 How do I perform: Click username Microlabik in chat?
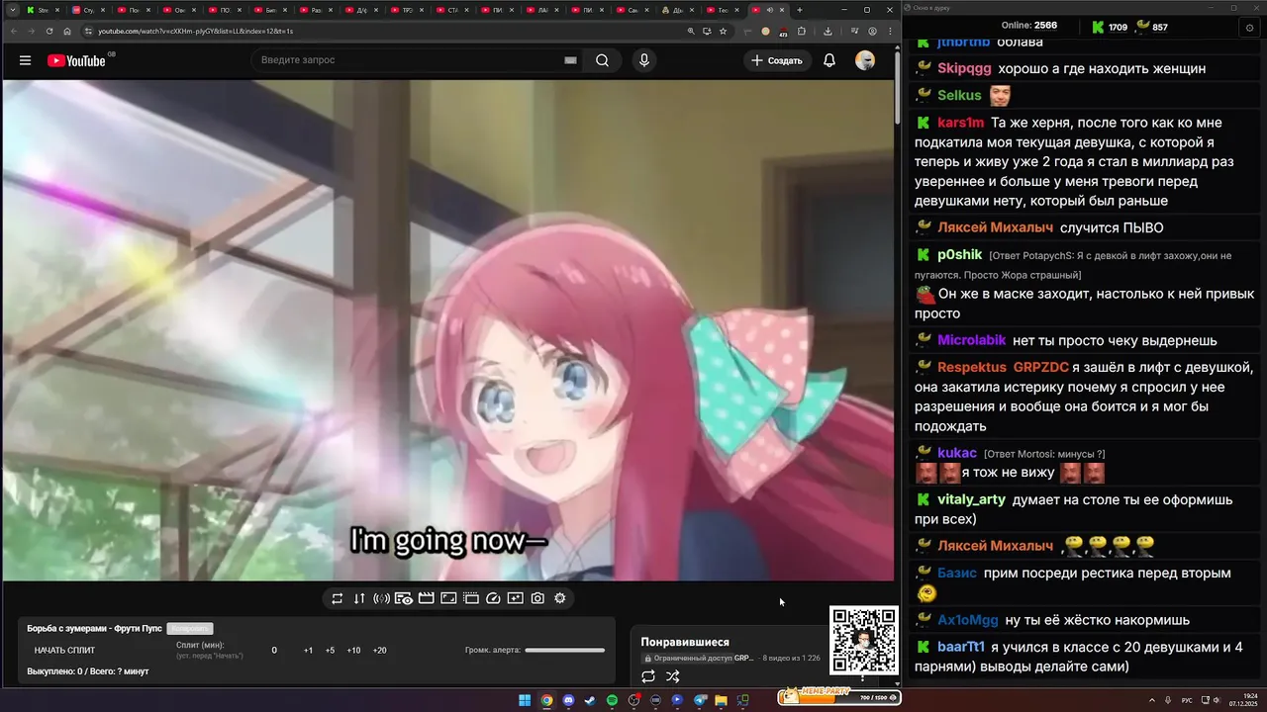pyautogui.click(x=972, y=340)
